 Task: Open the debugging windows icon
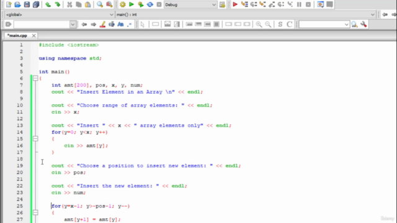[320, 4]
